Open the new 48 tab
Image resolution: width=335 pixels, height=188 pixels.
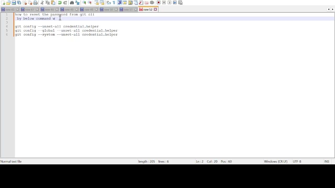pyautogui.click(x=49, y=10)
